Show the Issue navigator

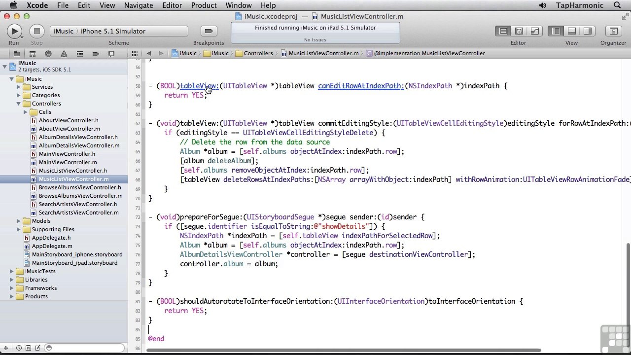pyautogui.click(x=64, y=53)
